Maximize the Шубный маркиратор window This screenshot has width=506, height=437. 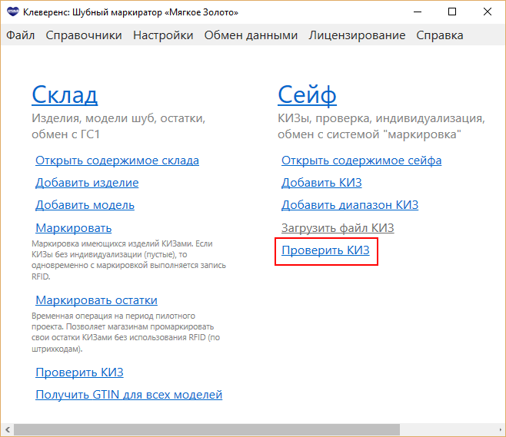452,12
